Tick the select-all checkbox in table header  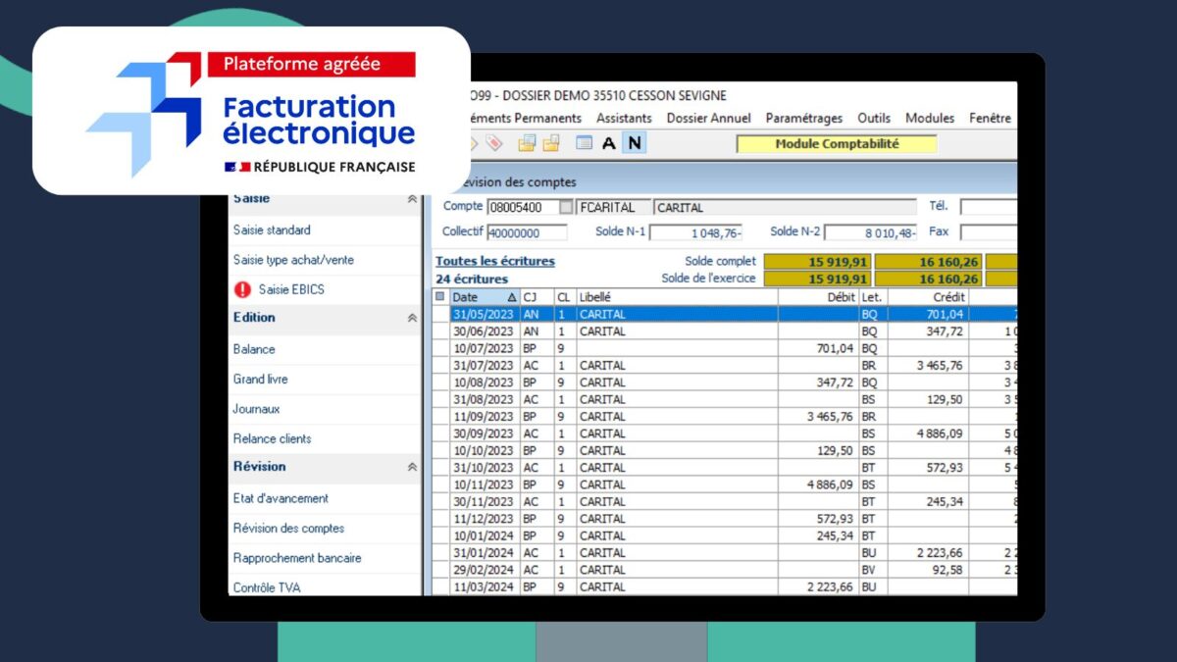pyautogui.click(x=439, y=297)
